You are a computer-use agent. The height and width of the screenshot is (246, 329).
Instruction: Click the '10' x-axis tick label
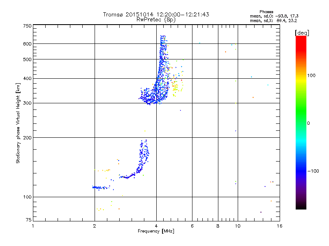pyautogui.click(x=238, y=226)
